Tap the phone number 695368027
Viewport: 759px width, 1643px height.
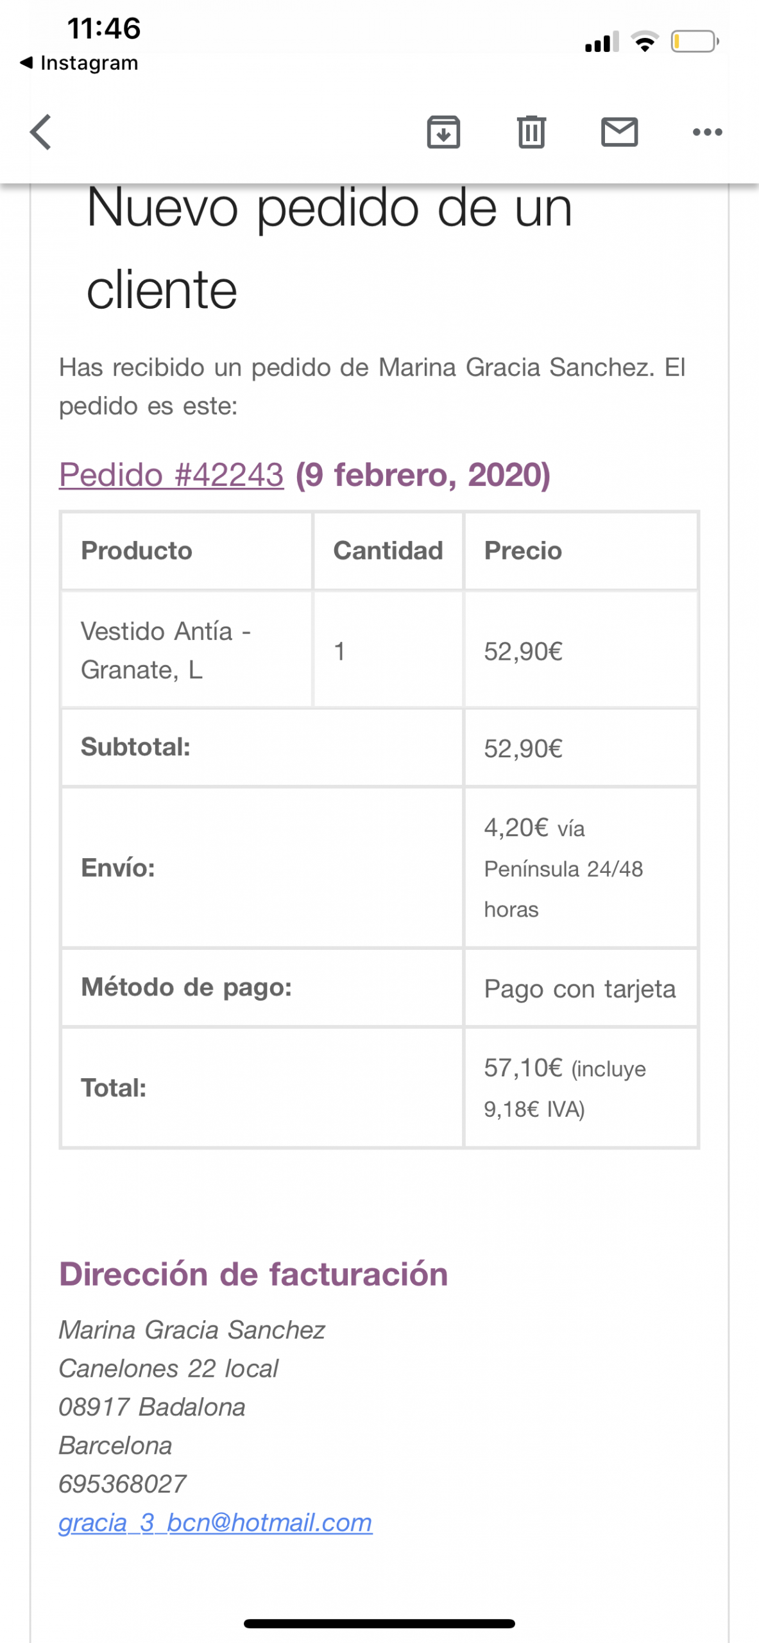tap(123, 1484)
